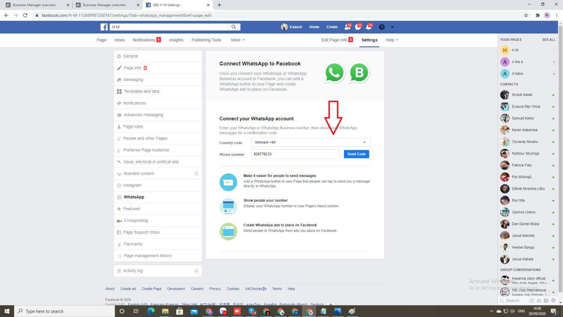Open Instagram settings
563x317 pixels.
coord(158,185)
